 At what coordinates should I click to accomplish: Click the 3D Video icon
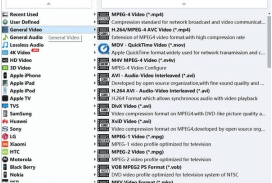pos(5,68)
